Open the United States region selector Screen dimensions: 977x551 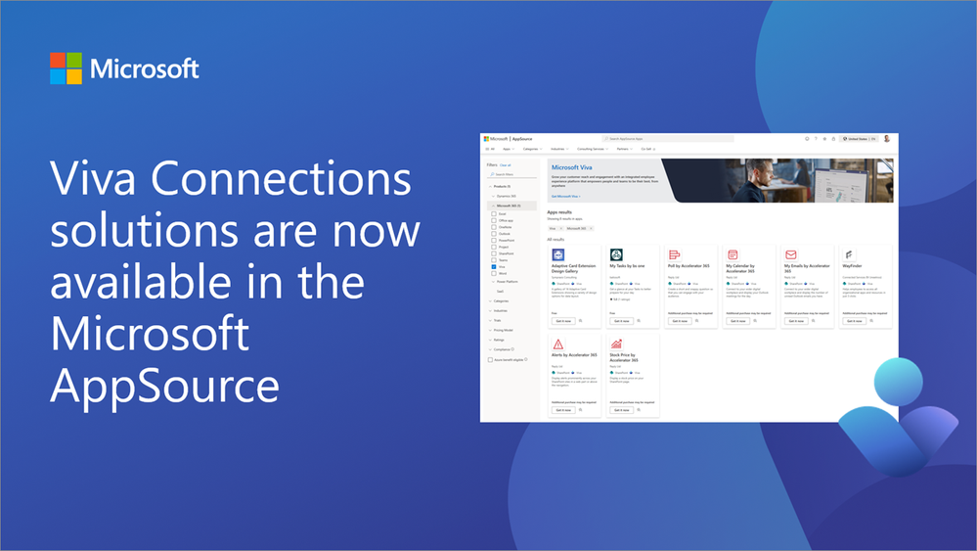pyautogui.click(x=860, y=139)
